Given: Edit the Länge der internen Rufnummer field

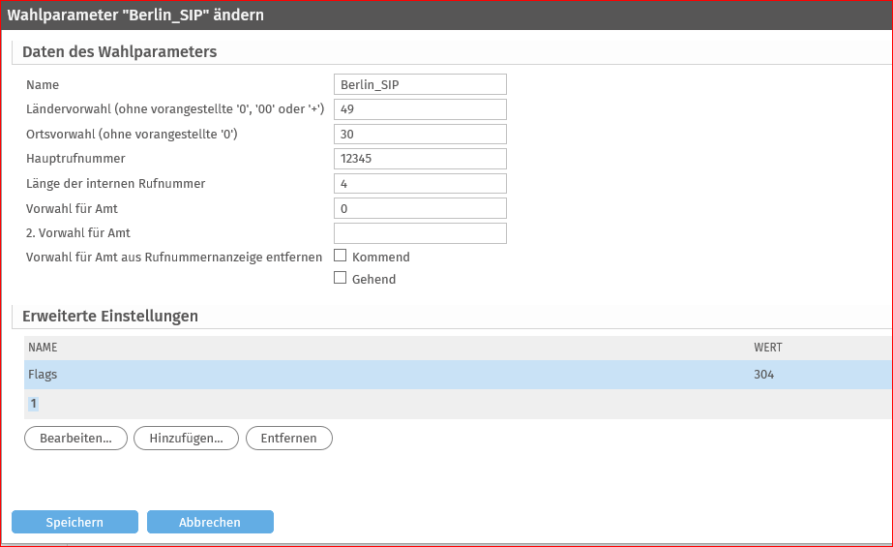Looking at the screenshot, I should 420,184.
